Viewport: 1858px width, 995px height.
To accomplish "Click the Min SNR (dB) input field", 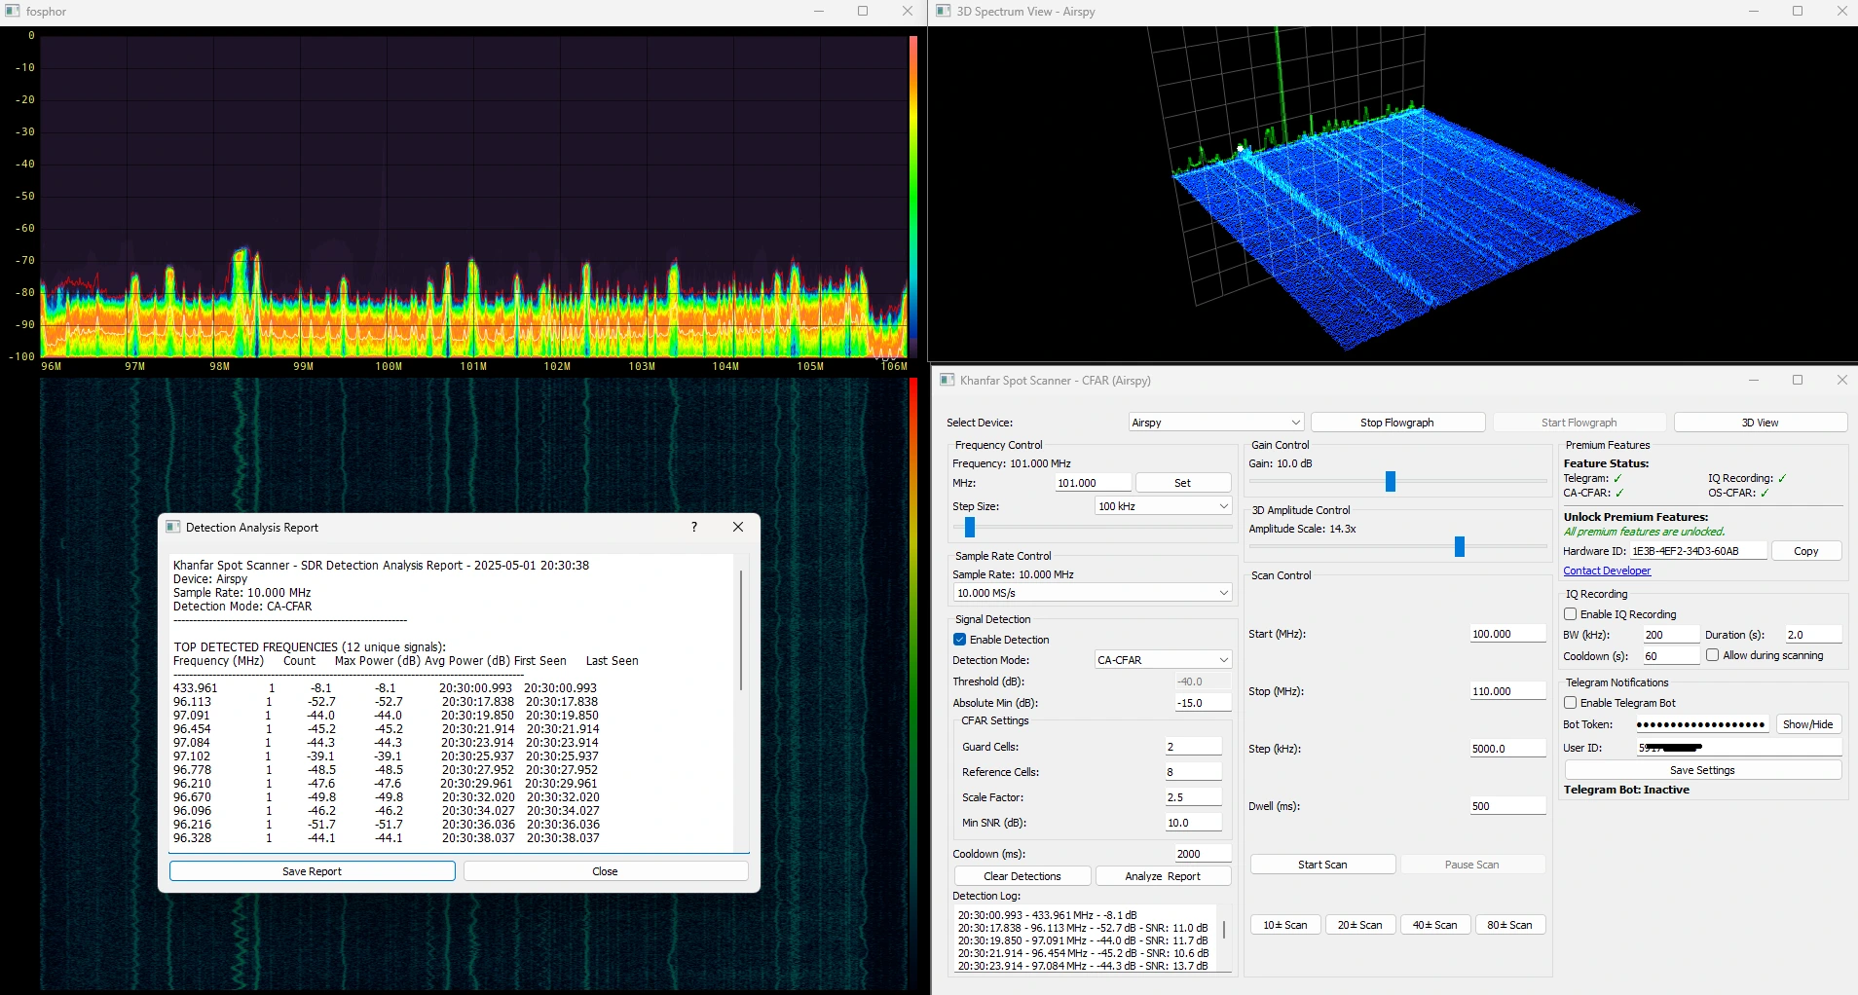I will tap(1193, 823).
